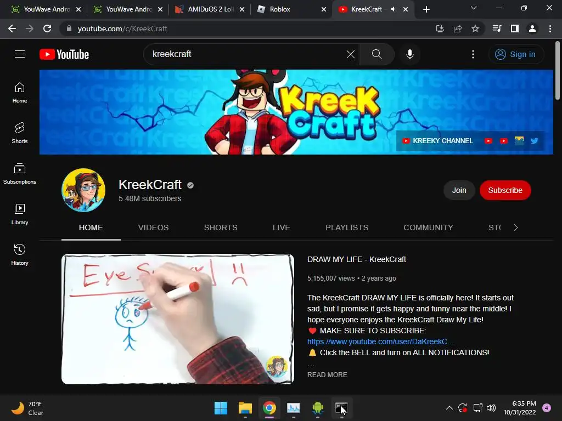Screen dimensions: 562x421
Task: Click the Join button
Action: (x=459, y=190)
